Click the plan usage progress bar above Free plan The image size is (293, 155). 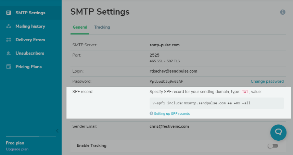[31, 137]
